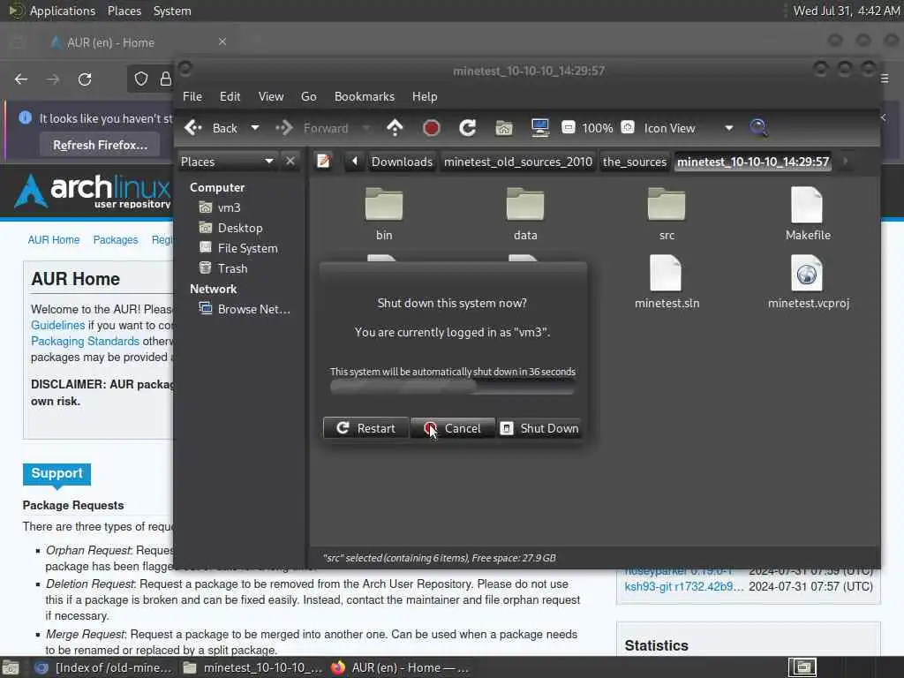Click the zoom out icon beside 100%
904x678 pixels.
pyautogui.click(x=569, y=127)
